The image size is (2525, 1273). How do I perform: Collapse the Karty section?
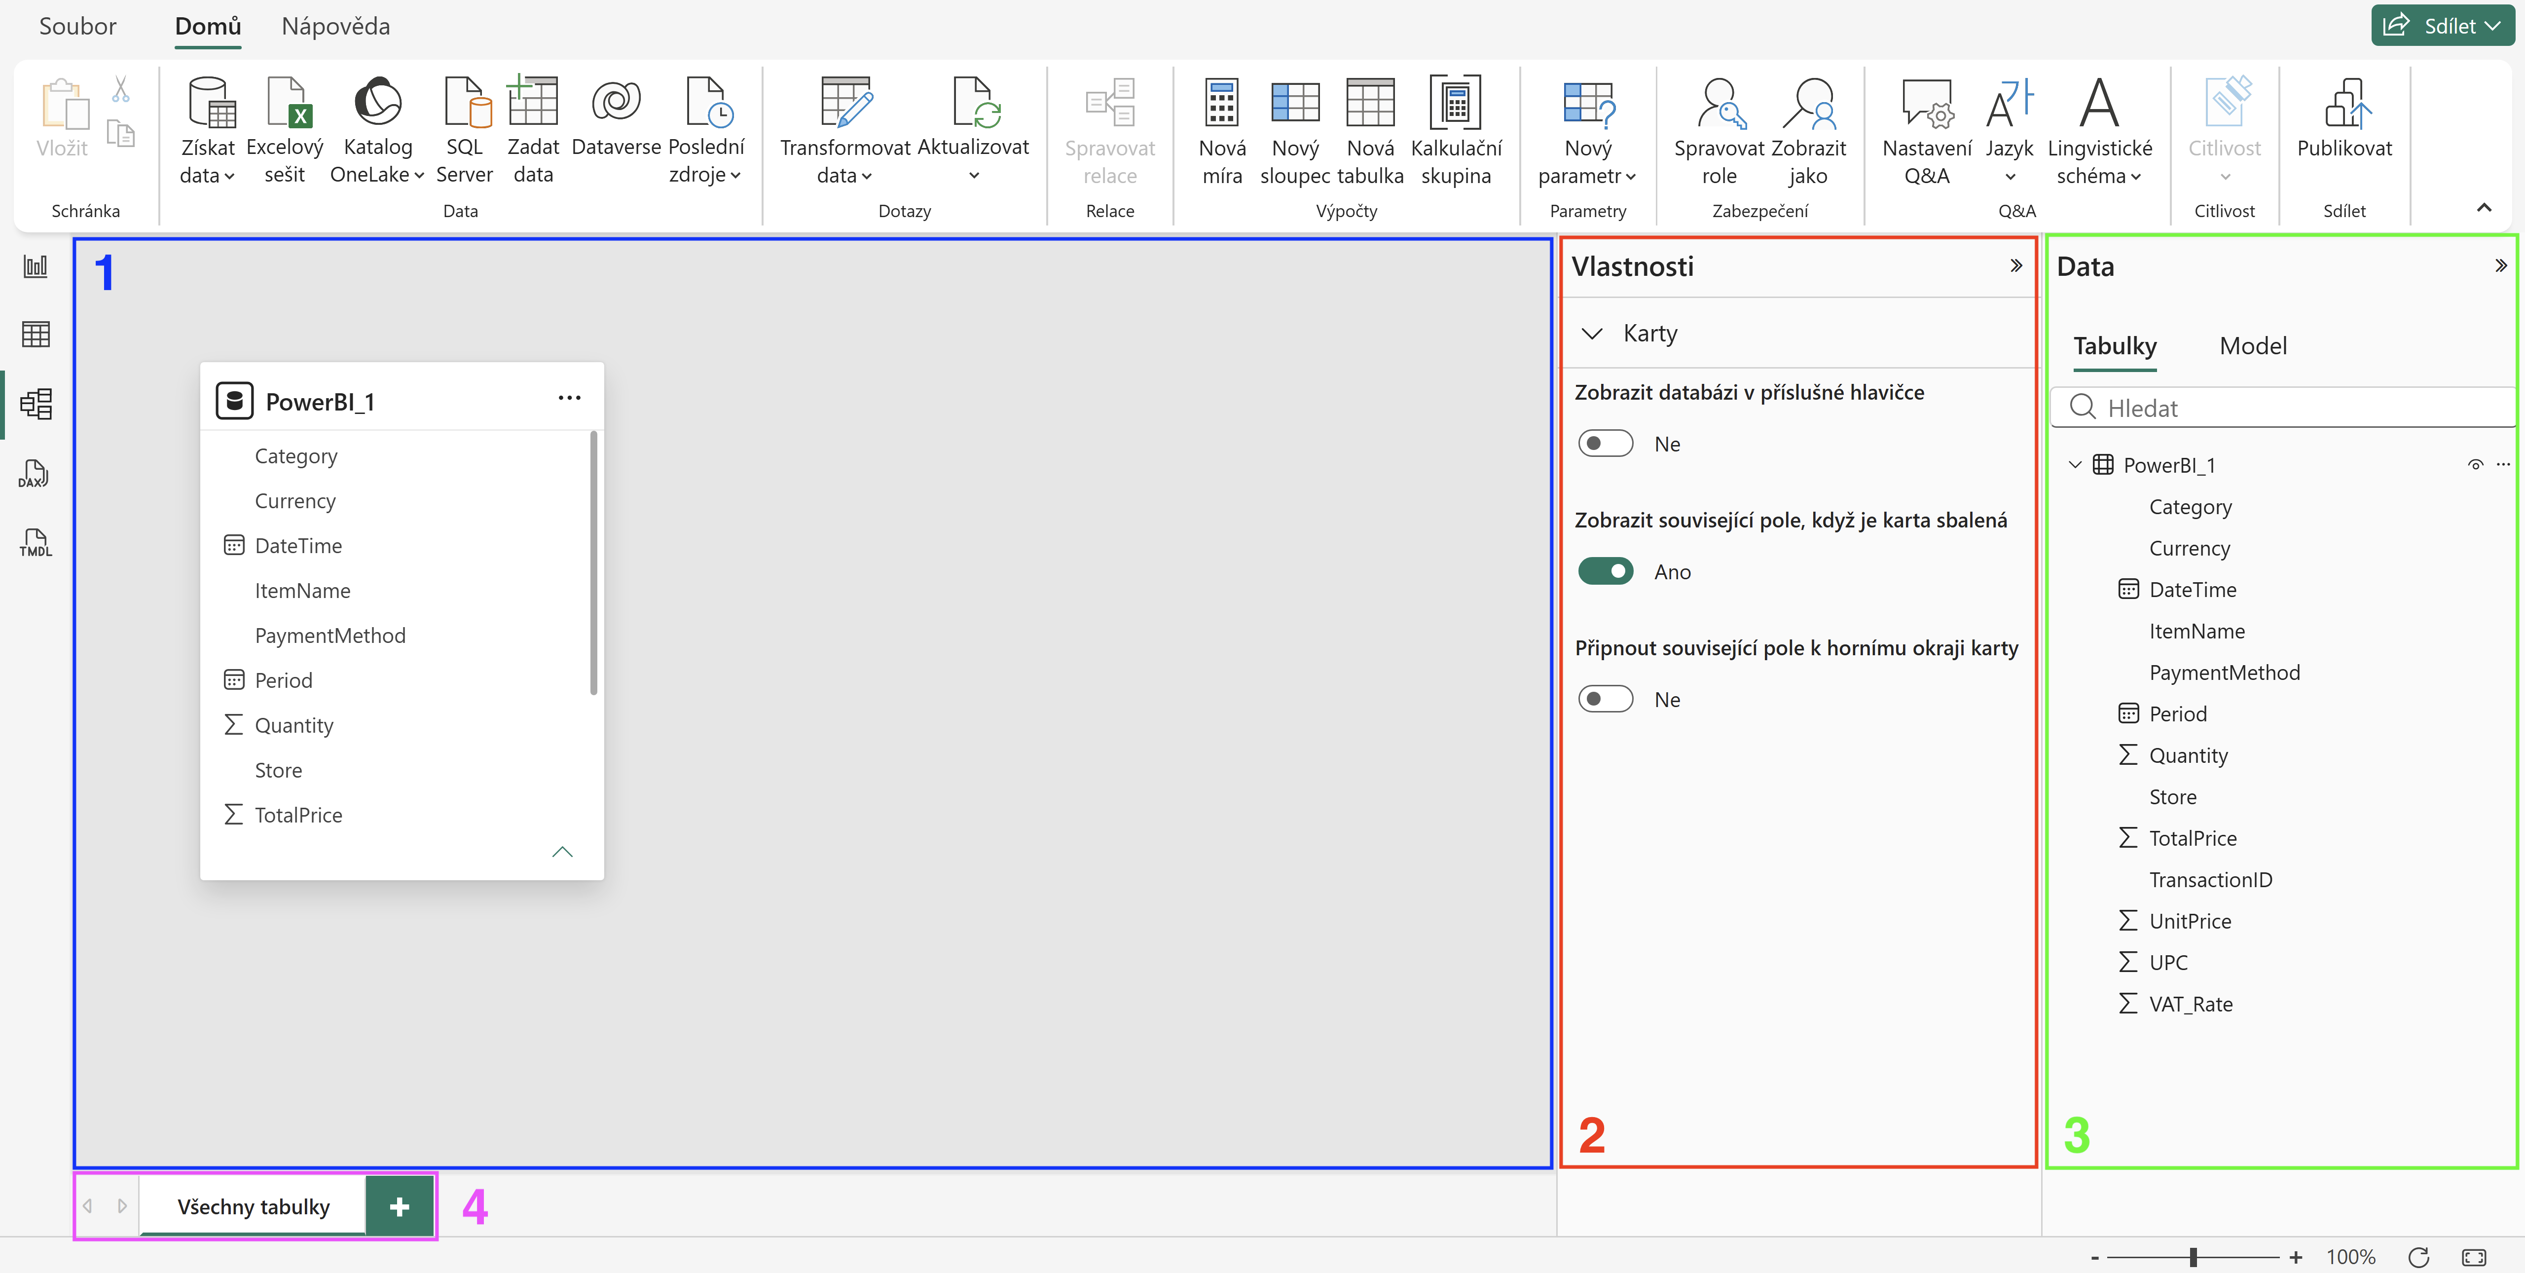click(x=1592, y=334)
